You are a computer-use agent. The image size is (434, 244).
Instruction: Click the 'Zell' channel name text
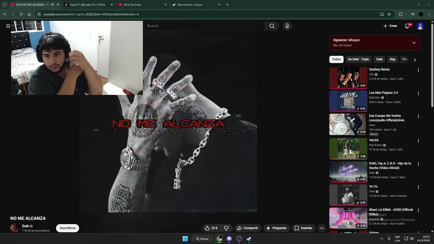(x=371, y=75)
